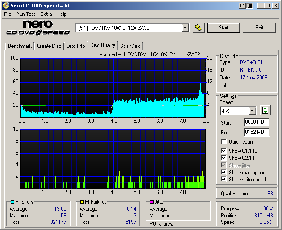The image size is (282, 230).
Task: Open the Run Test menu
Action: [x=26, y=14]
